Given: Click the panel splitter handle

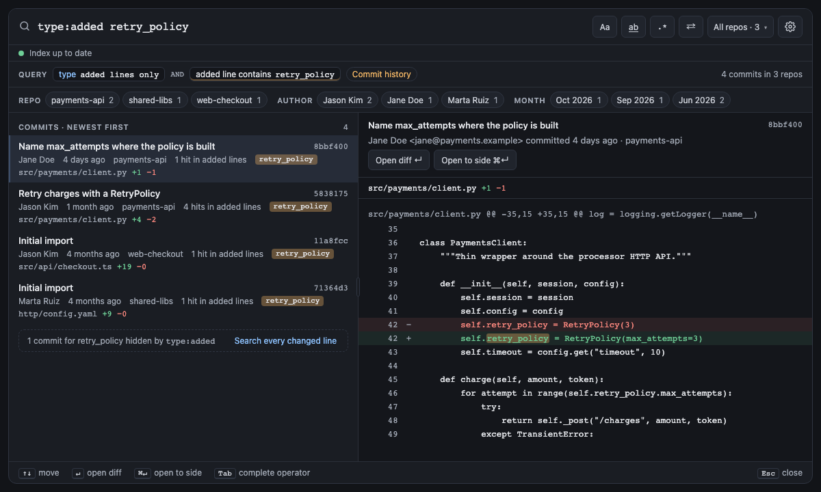Looking at the screenshot, I should coord(359,287).
